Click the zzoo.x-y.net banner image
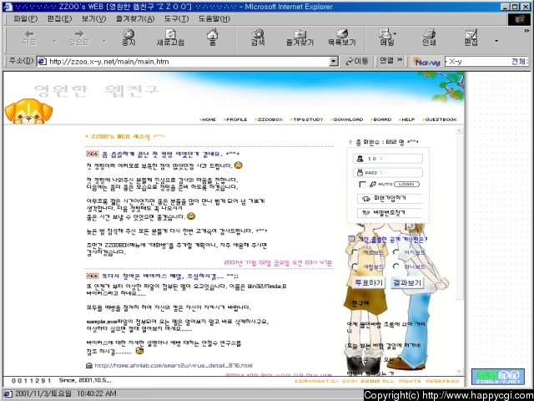This screenshot has height=401, width=534. [498, 377]
